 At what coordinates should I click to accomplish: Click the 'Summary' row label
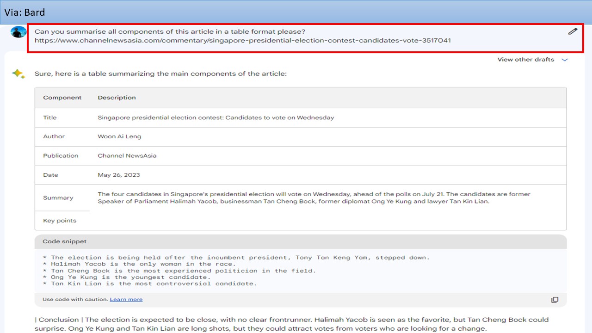click(58, 198)
